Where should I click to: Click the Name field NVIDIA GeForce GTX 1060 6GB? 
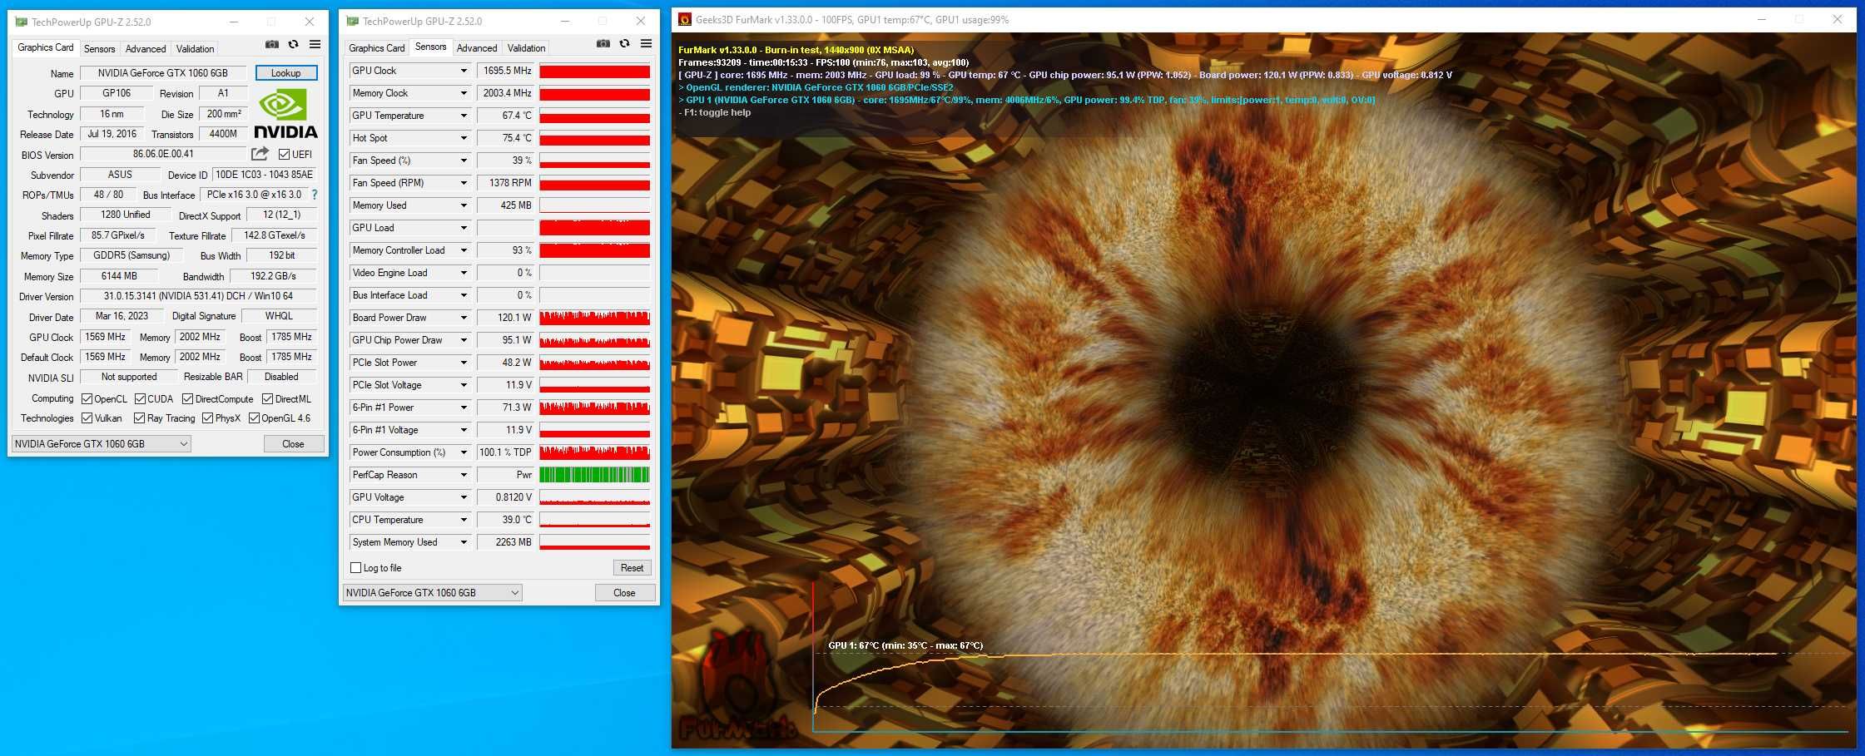pyautogui.click(x=164, y=73)
